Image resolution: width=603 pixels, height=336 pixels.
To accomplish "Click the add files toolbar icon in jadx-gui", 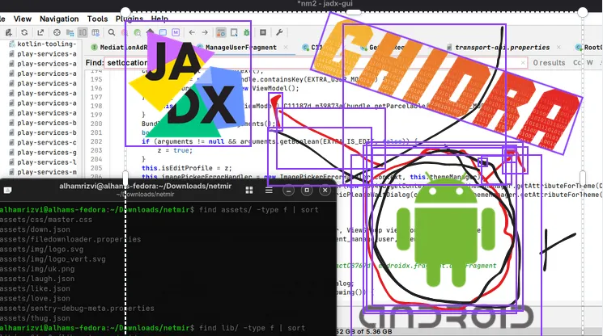I will [9, 32].
